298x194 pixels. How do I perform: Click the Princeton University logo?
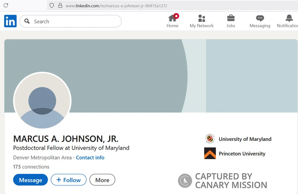tap(210, 153)
